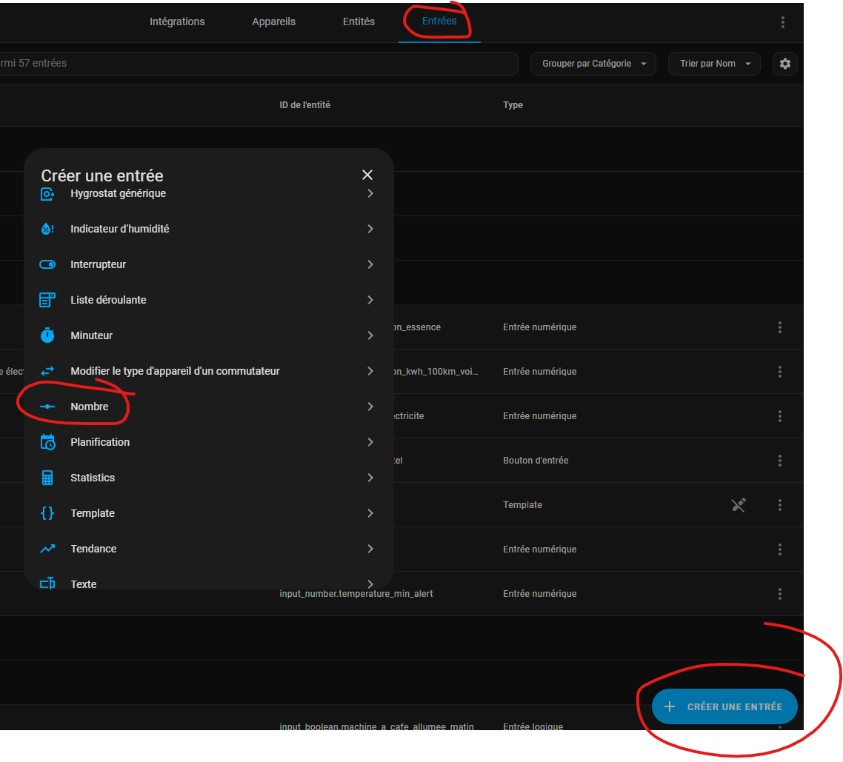
Task: Click the Planification calendar icon
Action: [47, 442]
